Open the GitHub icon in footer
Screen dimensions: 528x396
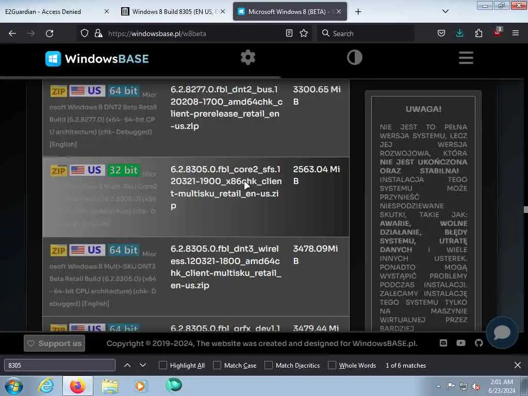[478, 343]
